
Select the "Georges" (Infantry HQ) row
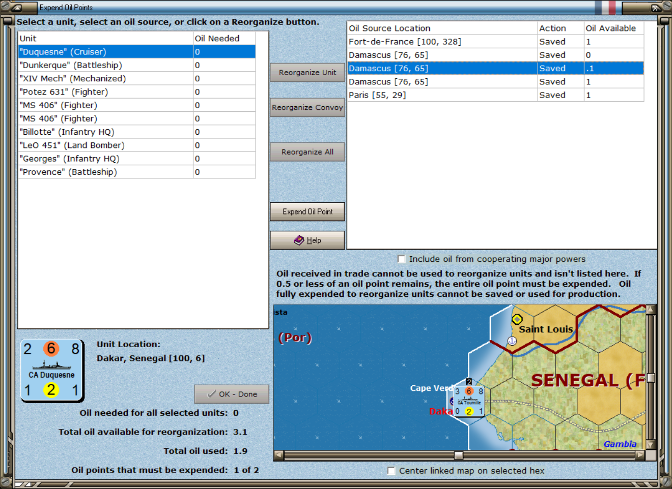point(136,159)
